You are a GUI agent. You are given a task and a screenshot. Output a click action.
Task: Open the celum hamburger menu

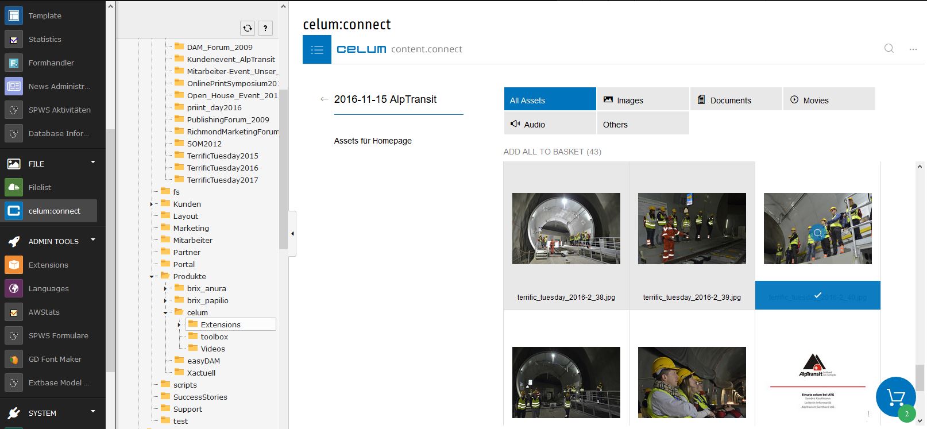tap(317, 49)
